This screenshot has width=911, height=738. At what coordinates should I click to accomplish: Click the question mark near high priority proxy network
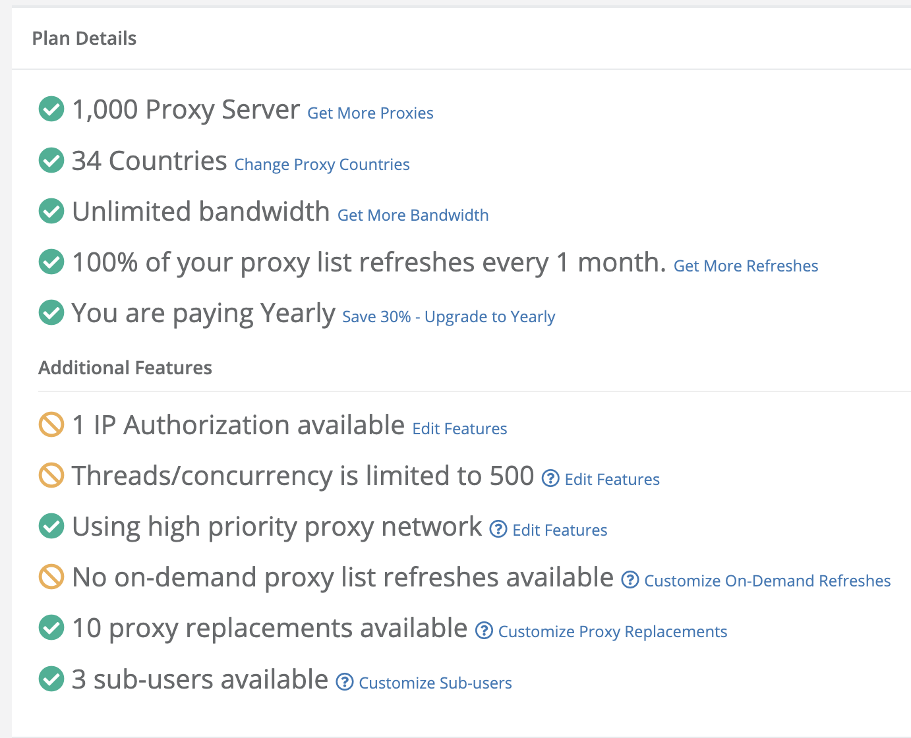tap(498, 529)
